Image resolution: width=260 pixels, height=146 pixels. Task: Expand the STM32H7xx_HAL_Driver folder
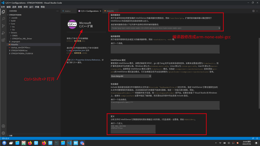pos(22,39)
